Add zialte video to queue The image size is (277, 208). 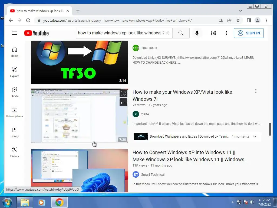(x=123, y=102)
